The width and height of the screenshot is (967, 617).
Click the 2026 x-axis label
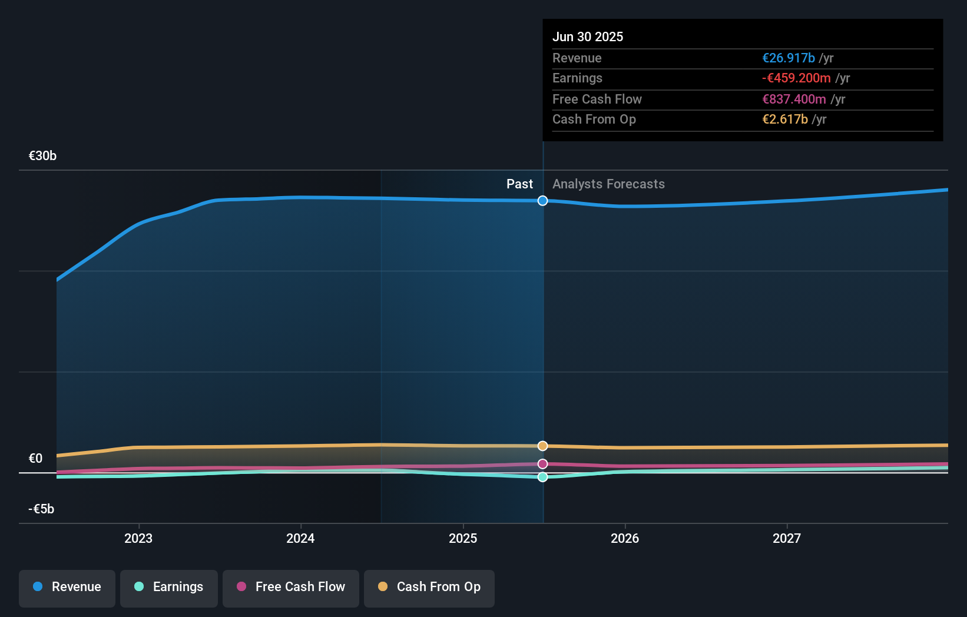pyautogui.click(x=625, y=538)
